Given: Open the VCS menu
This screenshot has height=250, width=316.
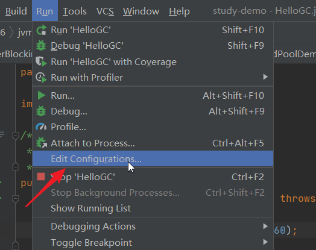Looking at the screenshot, I should coord(105,11).
